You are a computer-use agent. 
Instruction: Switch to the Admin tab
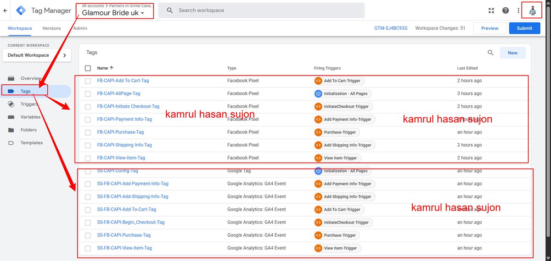tap(80, 28)
